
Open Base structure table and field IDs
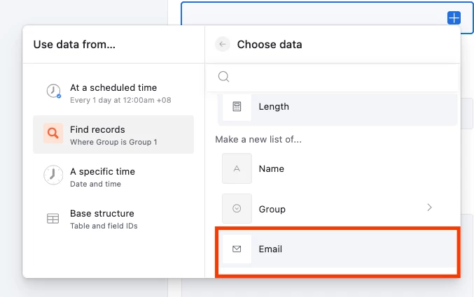113,219
